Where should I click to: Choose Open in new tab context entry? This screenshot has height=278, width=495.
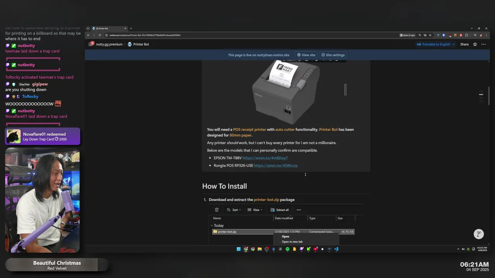coord(292,242)
